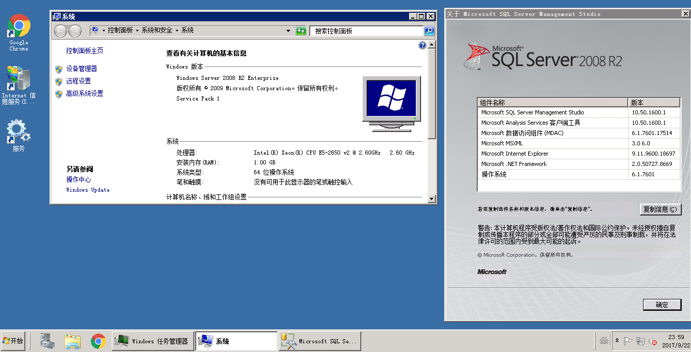Open the address bar history dropdown

(289, 31)
